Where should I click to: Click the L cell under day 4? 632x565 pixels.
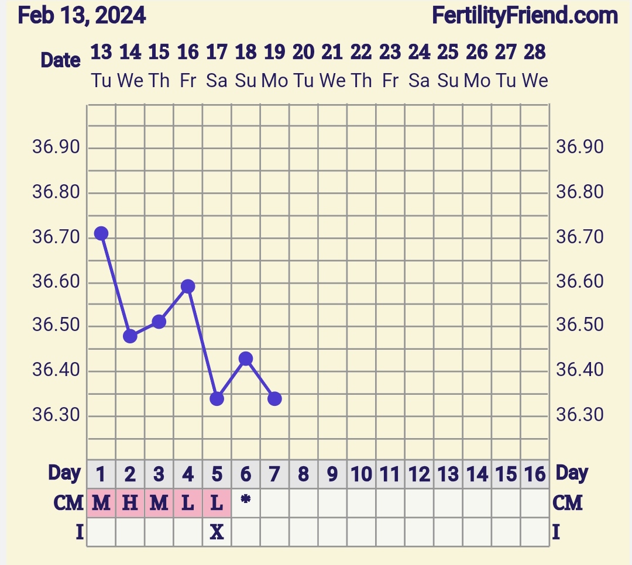[x=188, y=503]
